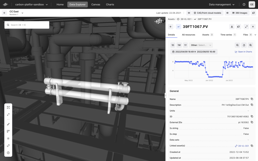This screenshot has width=258, height=161.
Task: Click the panel resize handle between viewer and details
Action: pyautogui.click(x=165, y=96)
